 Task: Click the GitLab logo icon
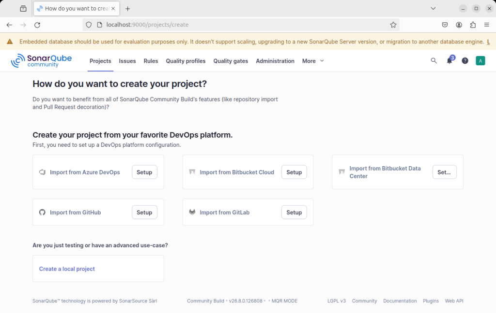[x=192, y=212]
